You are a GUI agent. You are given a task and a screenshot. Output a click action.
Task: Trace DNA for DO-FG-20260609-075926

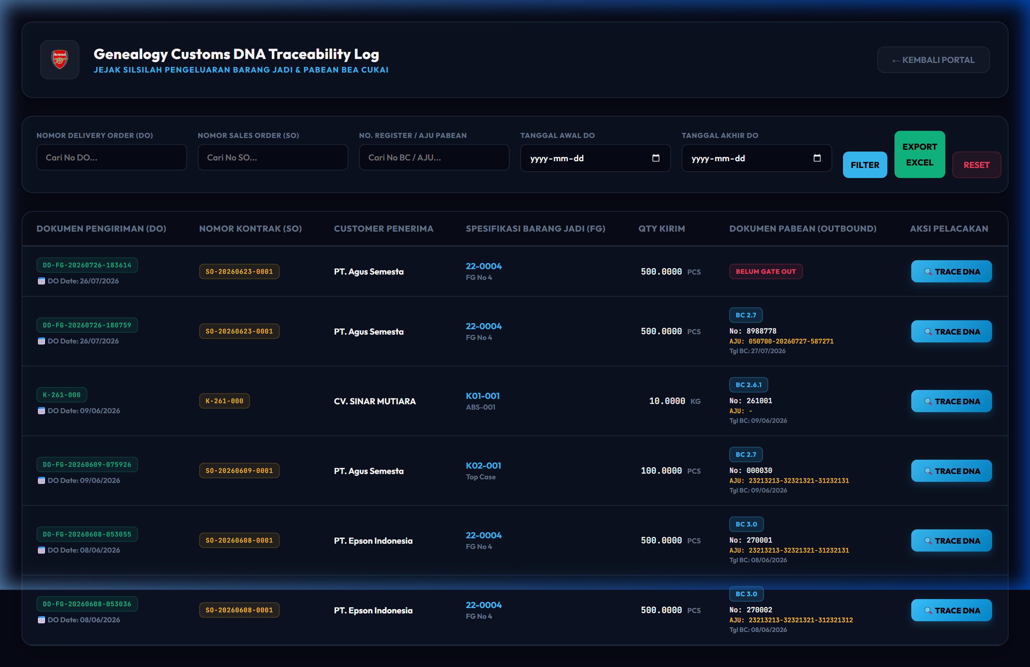[x=951, y=471]
